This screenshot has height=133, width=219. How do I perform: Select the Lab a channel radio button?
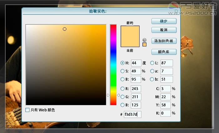152,71
